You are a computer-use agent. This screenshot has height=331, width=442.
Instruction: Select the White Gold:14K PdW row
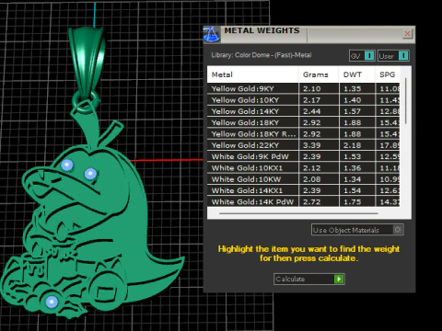click(x=303, y=202)
